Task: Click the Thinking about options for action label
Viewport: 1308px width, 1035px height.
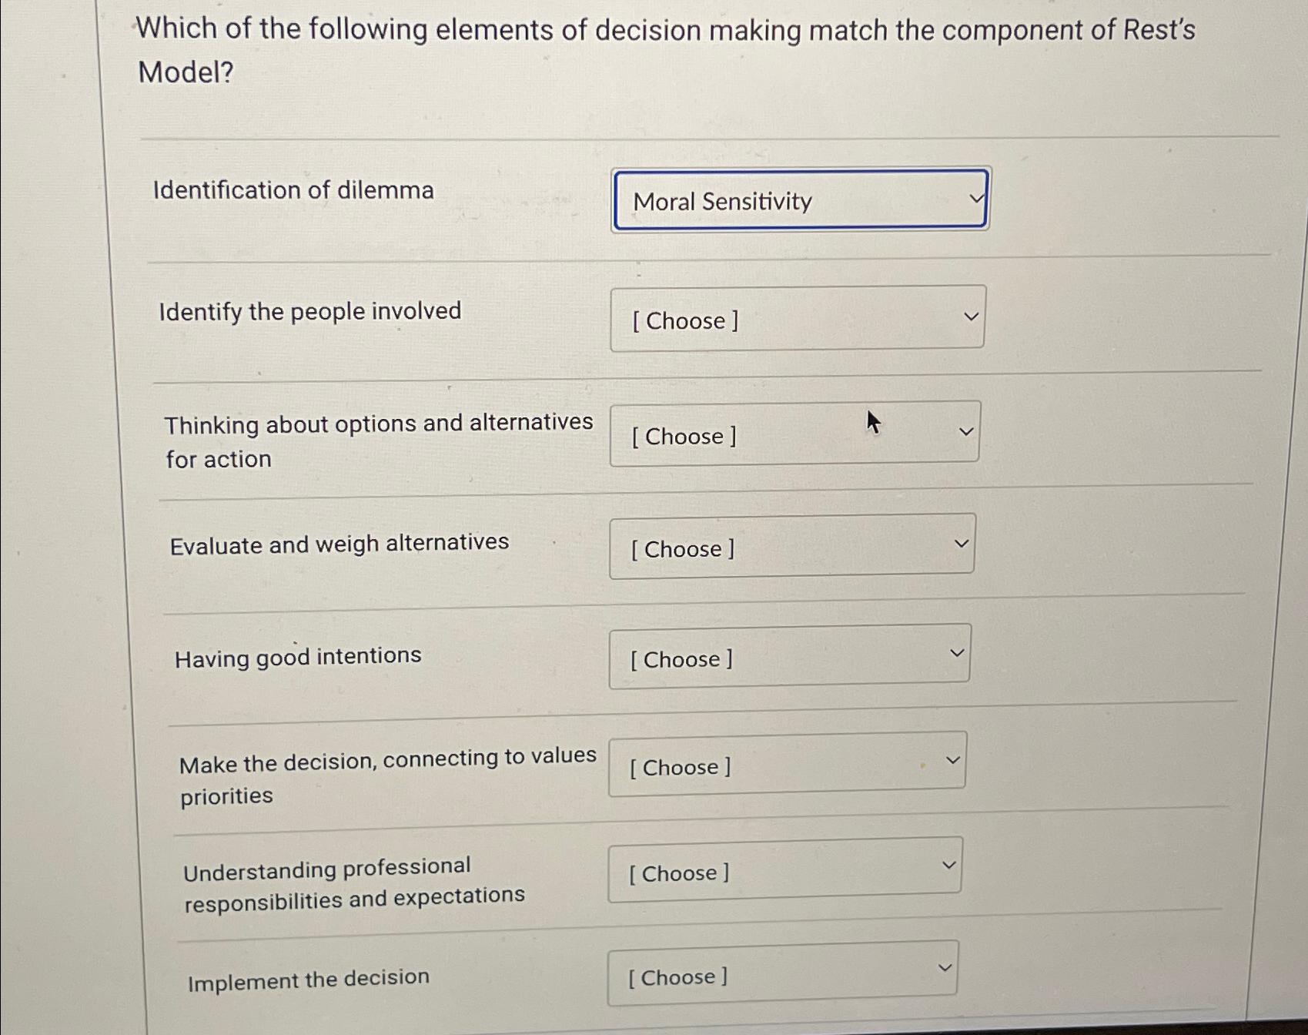Action: [x=380, y=440]
